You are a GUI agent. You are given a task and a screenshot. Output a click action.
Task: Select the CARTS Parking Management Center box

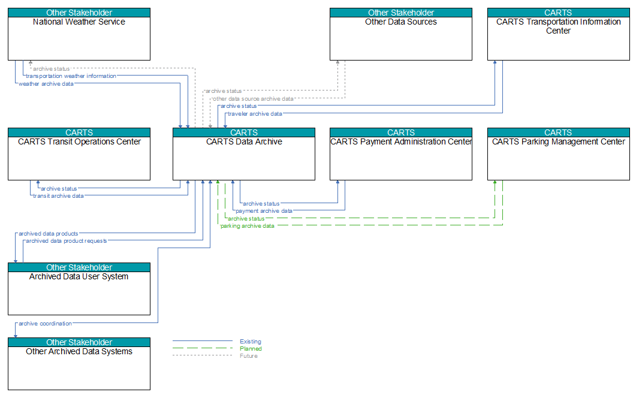point(559,154)
